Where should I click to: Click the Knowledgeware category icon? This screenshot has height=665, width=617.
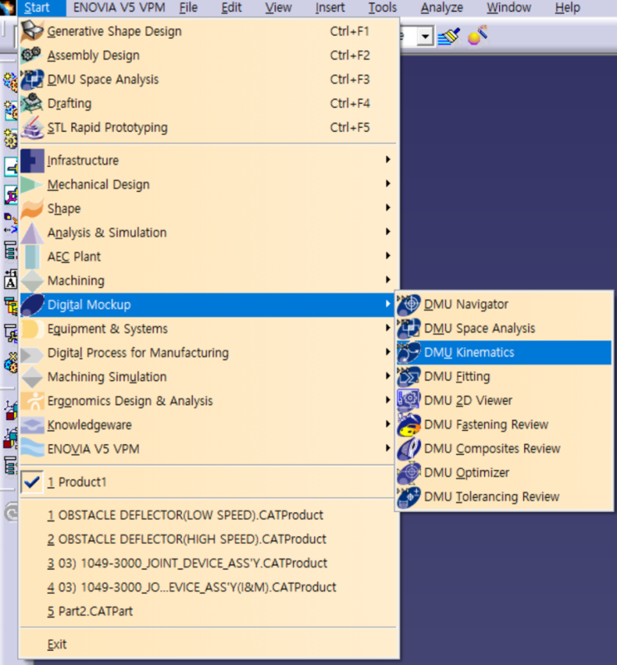[32, 425]
